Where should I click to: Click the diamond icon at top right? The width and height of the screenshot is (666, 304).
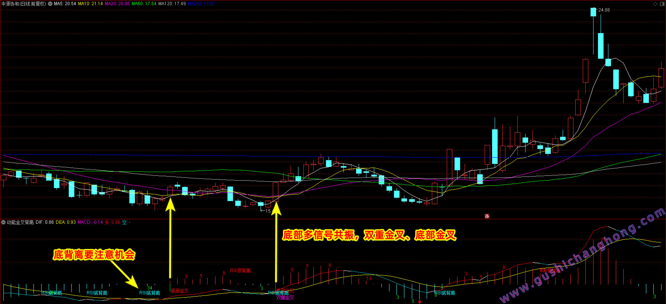[655, 4]
